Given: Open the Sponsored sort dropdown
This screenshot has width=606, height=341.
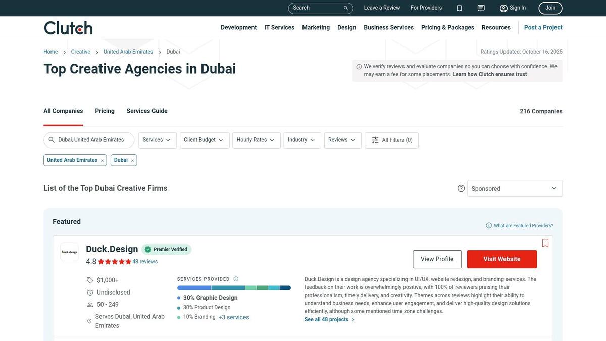Looking at the screenshot, I should click(515, 188).
